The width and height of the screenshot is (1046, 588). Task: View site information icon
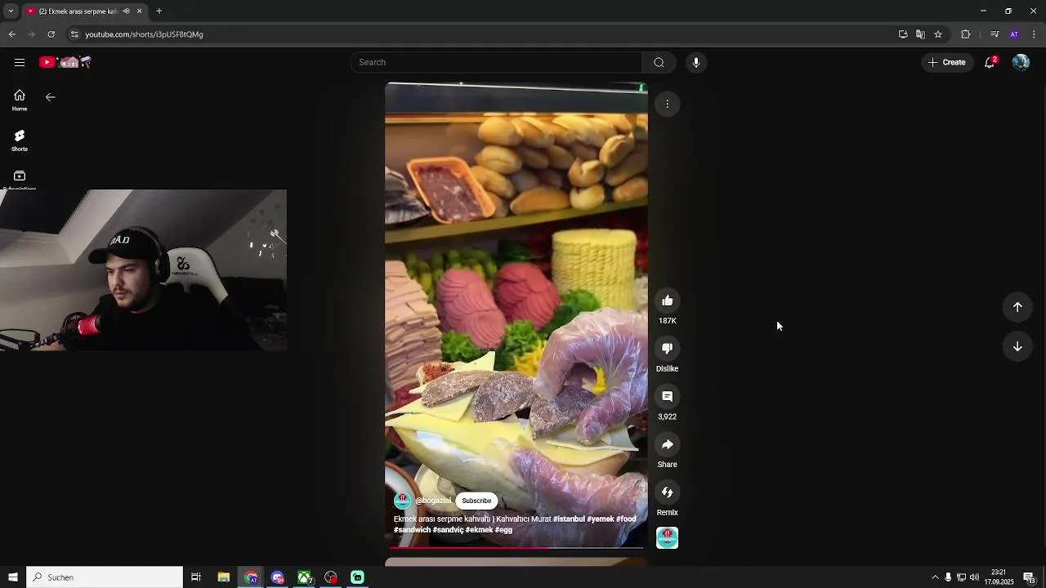74,34
